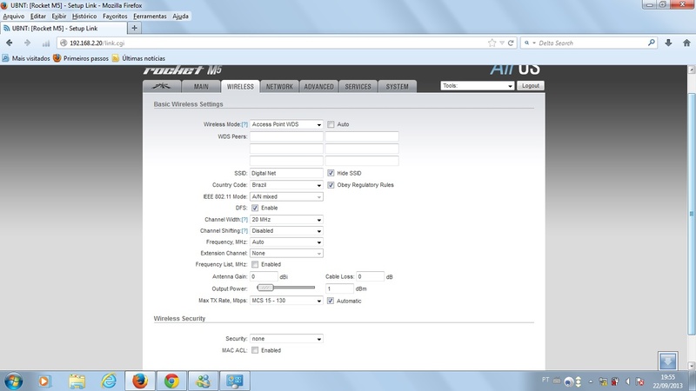Screen dimensions: 696x391
Task: Open the Arquivo menu
Action: pyautogui.click(x=14, y=16)
